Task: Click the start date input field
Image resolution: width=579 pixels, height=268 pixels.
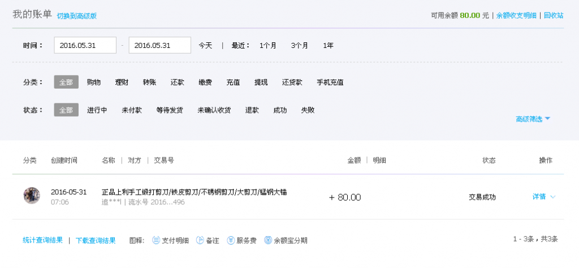Action: 85,46
